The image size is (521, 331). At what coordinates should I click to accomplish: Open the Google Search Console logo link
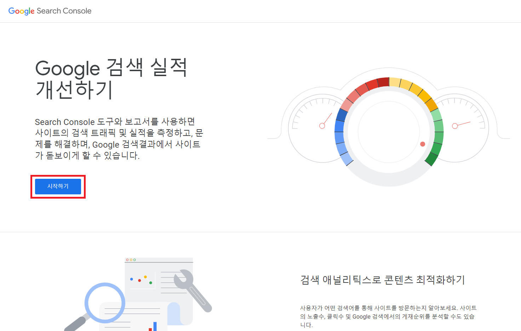tap(50, 11)
